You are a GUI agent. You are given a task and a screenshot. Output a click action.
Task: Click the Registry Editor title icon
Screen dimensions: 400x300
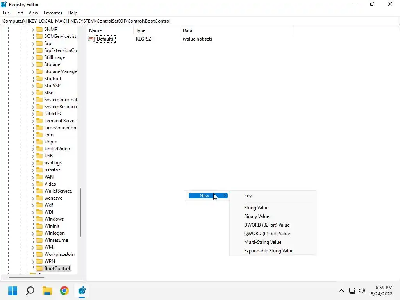point(4,4)
